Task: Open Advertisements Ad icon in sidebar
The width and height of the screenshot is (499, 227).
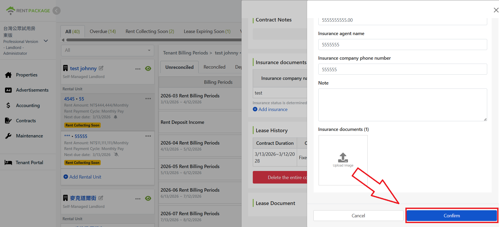Action: (8, 90)
